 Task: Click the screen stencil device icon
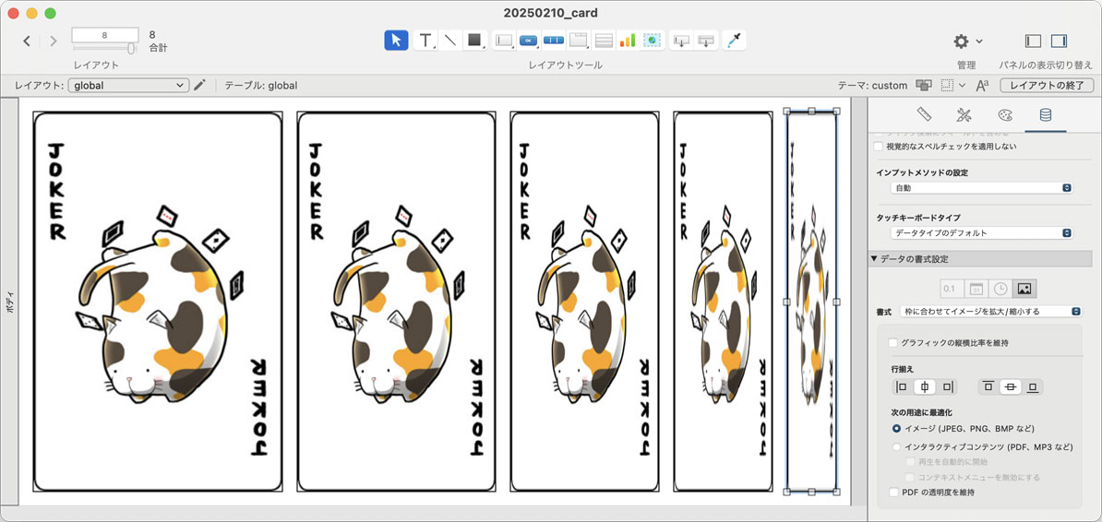[x=924, y=85]
